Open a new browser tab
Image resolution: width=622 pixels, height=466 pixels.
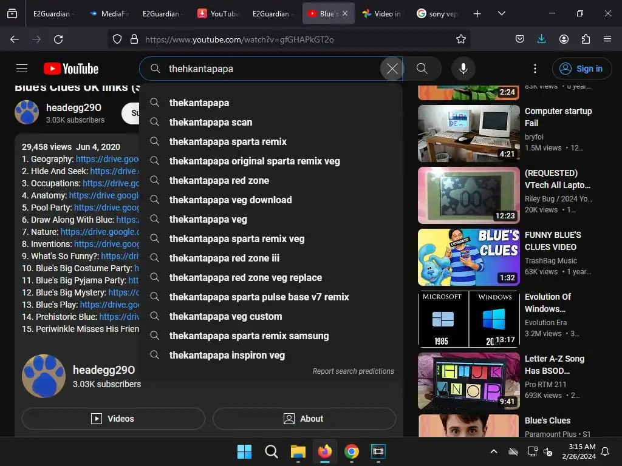[477, 13]
